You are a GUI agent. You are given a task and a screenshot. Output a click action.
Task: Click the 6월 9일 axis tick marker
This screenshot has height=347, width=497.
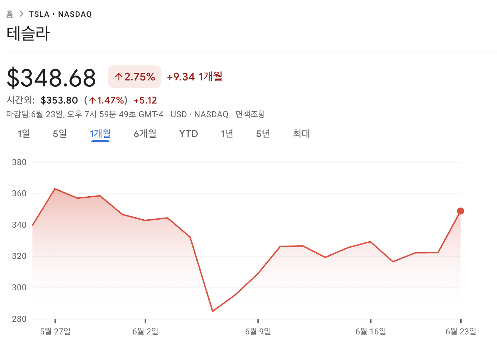point(258,321)
